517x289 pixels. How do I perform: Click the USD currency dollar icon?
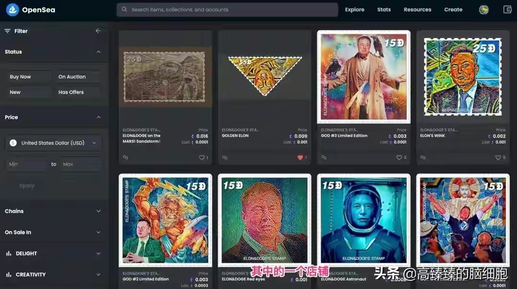click(13, 143)
